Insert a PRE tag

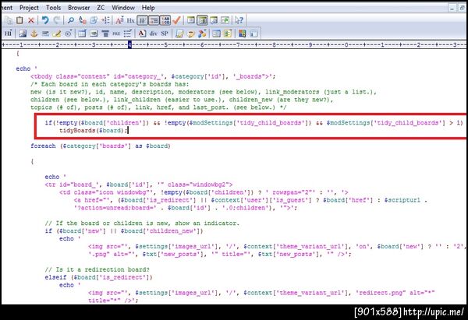(116, 33)
